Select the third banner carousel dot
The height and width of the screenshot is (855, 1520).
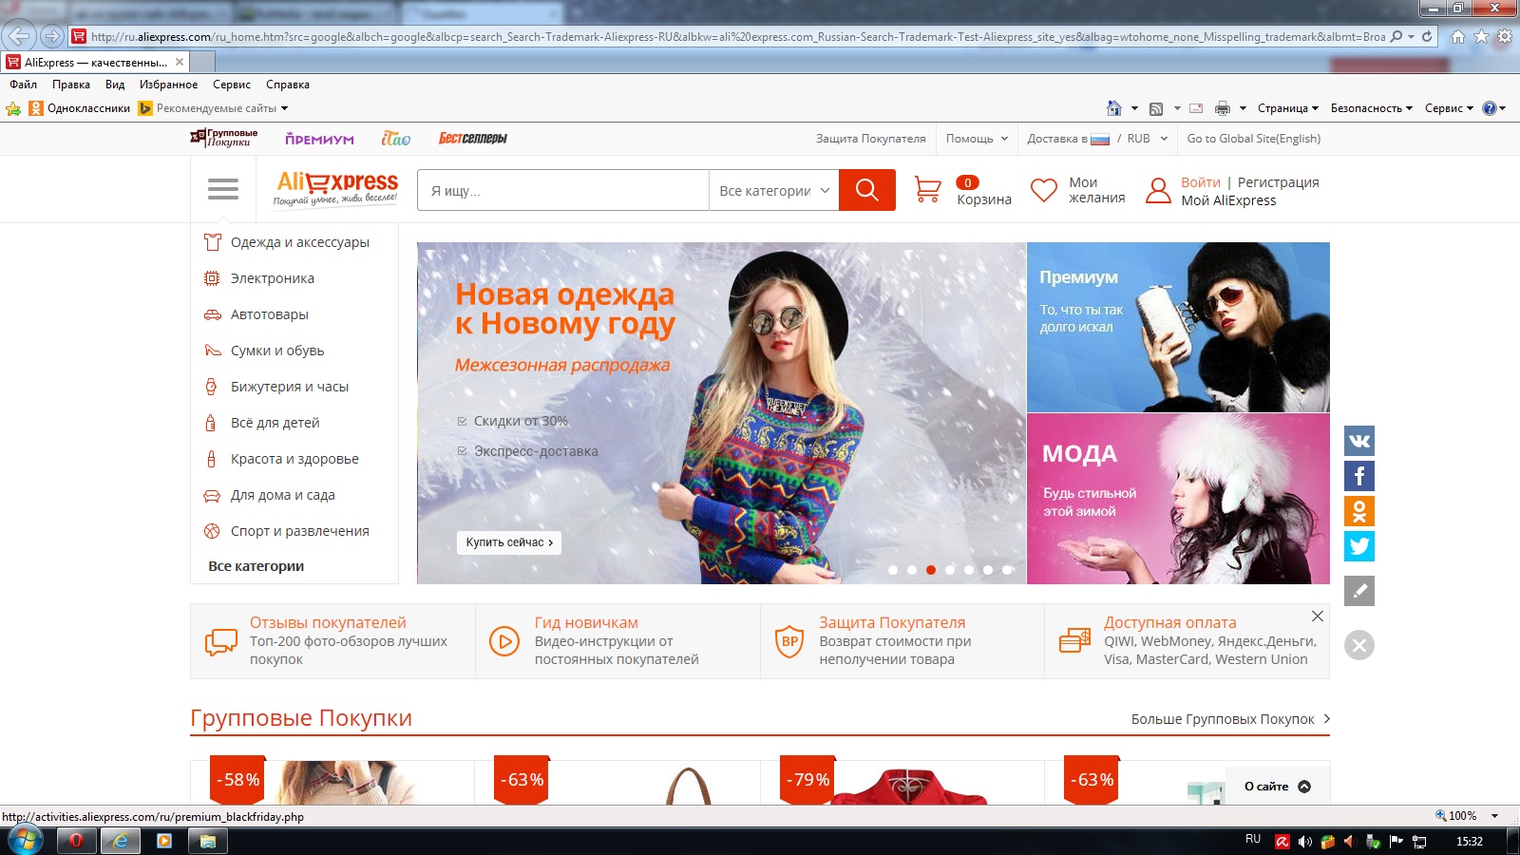[931, 570]
